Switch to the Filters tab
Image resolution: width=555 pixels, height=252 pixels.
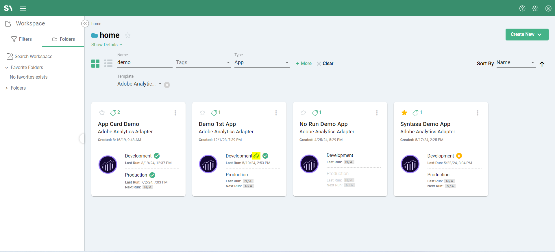[21, 39]
